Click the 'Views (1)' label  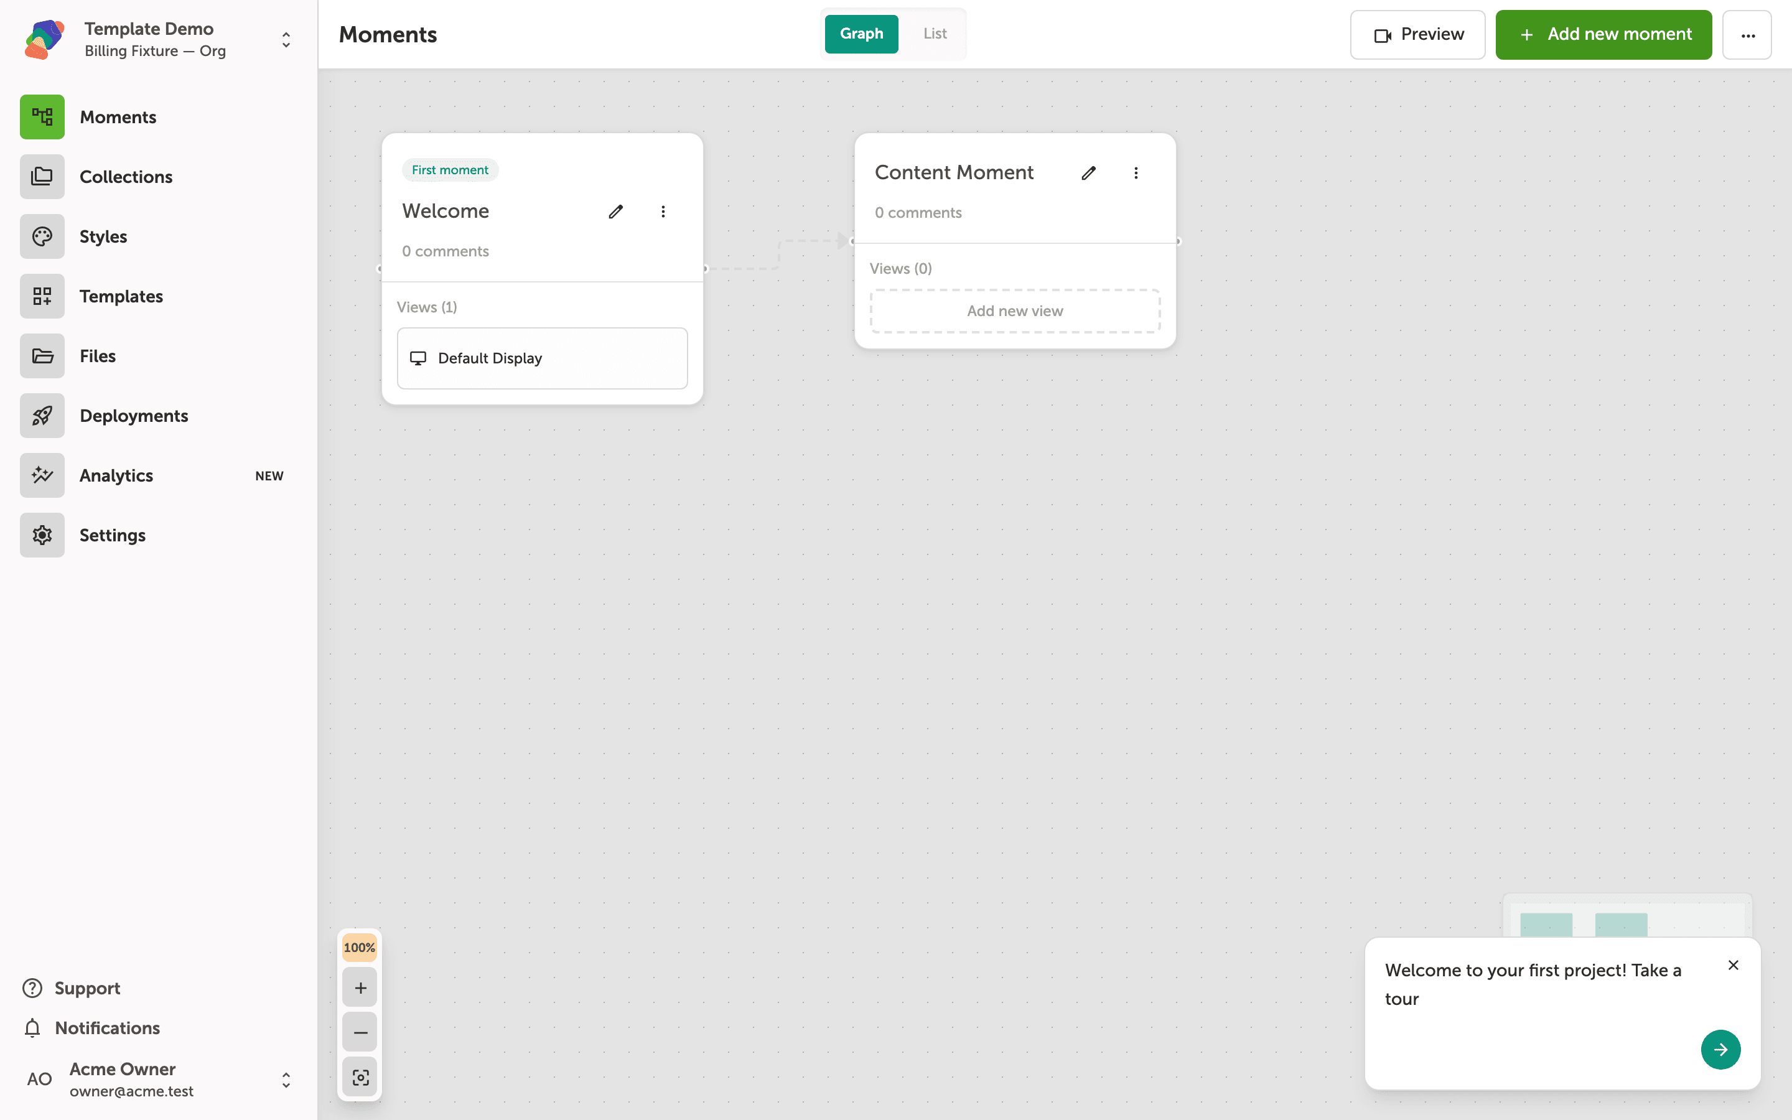427,307
